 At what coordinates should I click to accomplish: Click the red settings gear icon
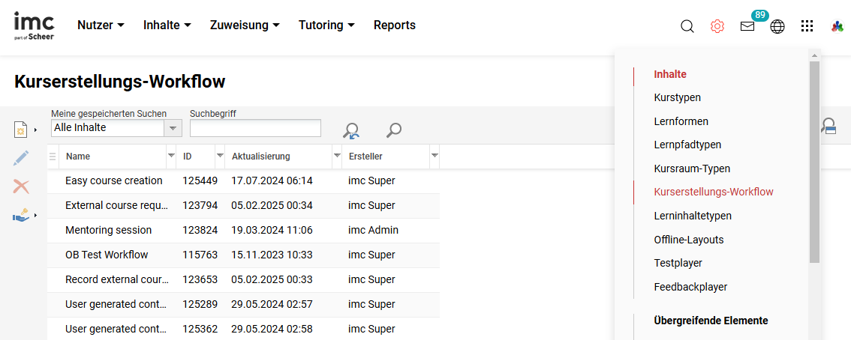point(717,26)
